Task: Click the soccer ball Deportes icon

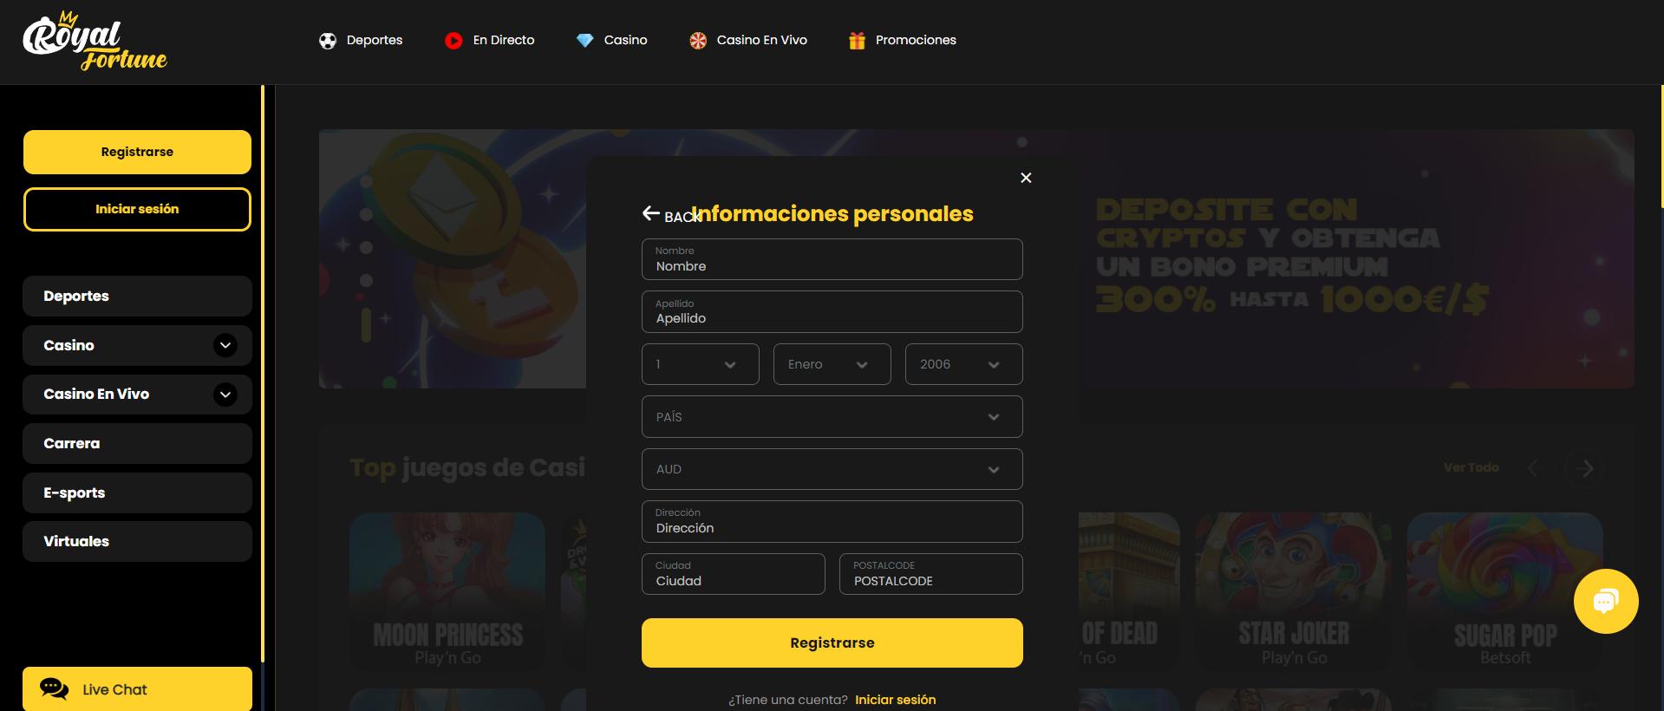Action: pos(328,41)
